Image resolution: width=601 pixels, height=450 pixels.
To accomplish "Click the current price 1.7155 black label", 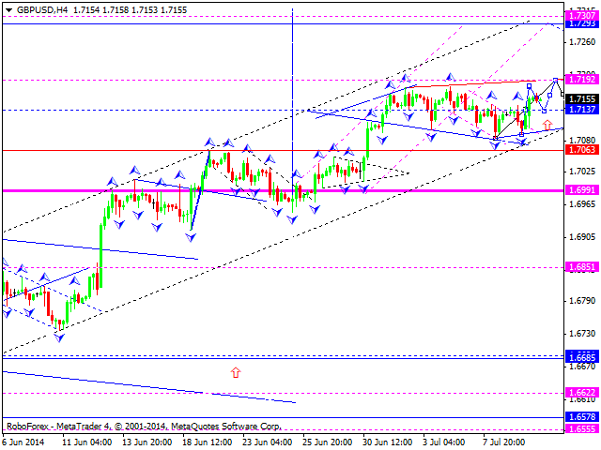I will pyautogui.click(x=581, y=98).
